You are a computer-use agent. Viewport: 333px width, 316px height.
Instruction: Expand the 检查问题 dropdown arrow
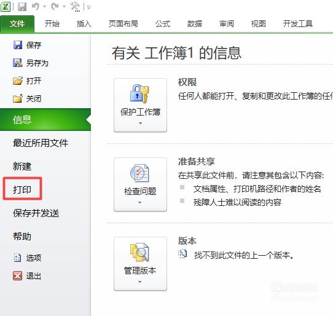coord(139,202)
